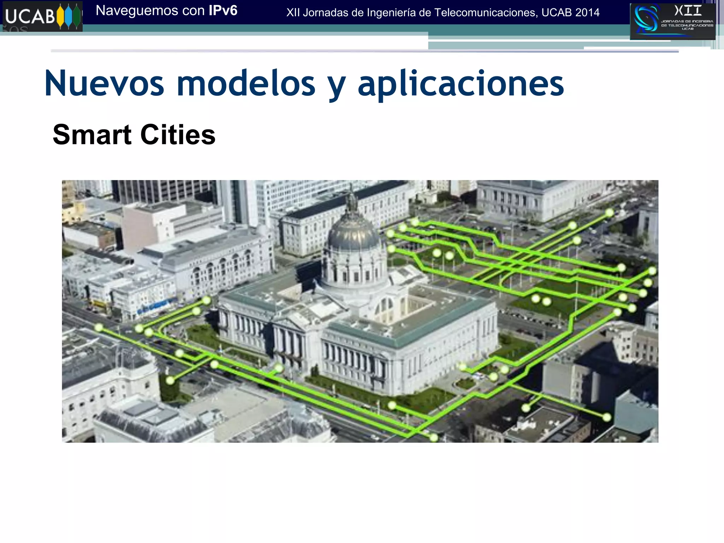
Task: Open the smart city aerial photo
Action: (x=360, y=311)
